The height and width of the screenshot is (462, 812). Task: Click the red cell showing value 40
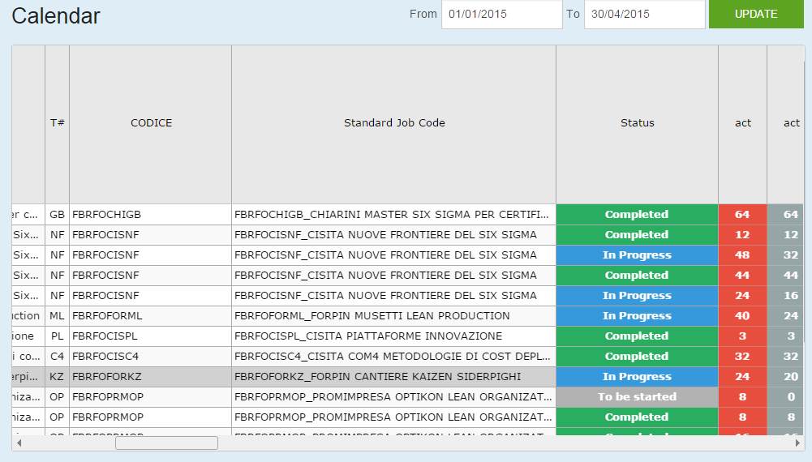742,316
